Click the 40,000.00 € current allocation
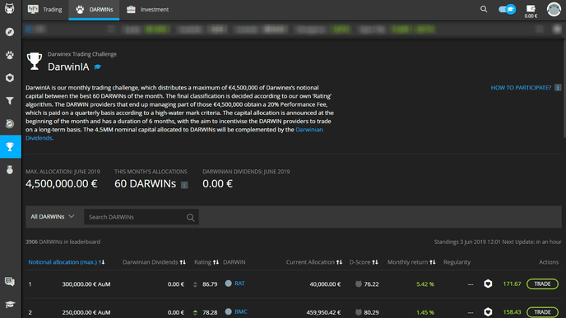The width and height of the screenshot is (566, 318). click(325, 284)
